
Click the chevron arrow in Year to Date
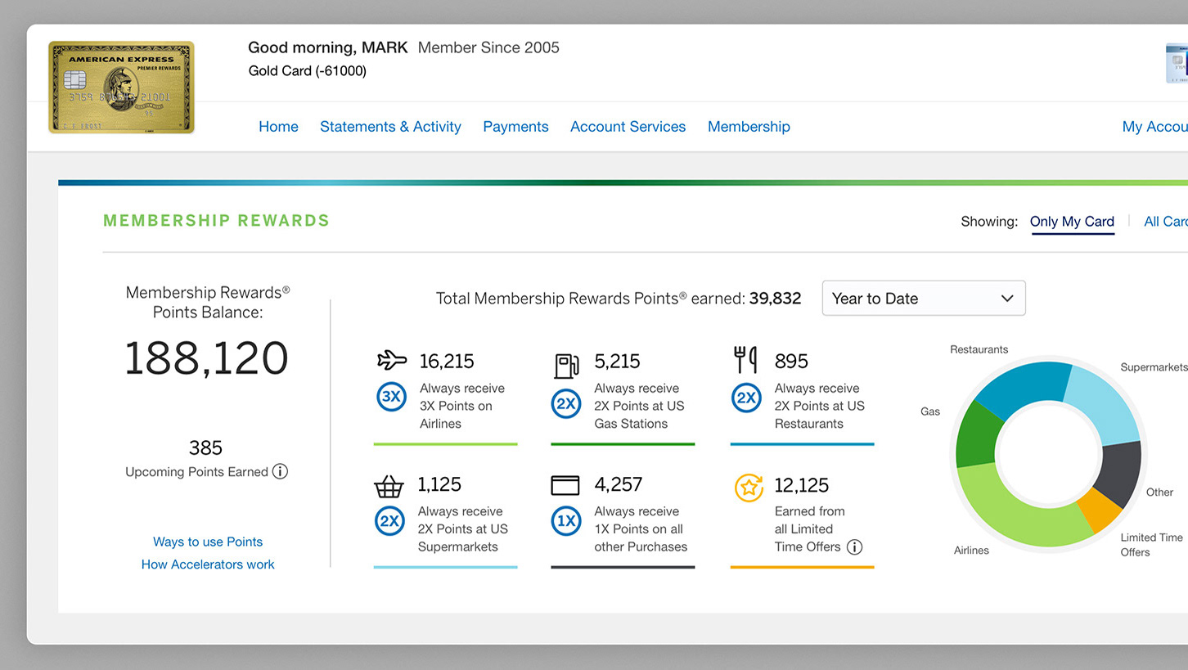click(x=1007, y=299)
